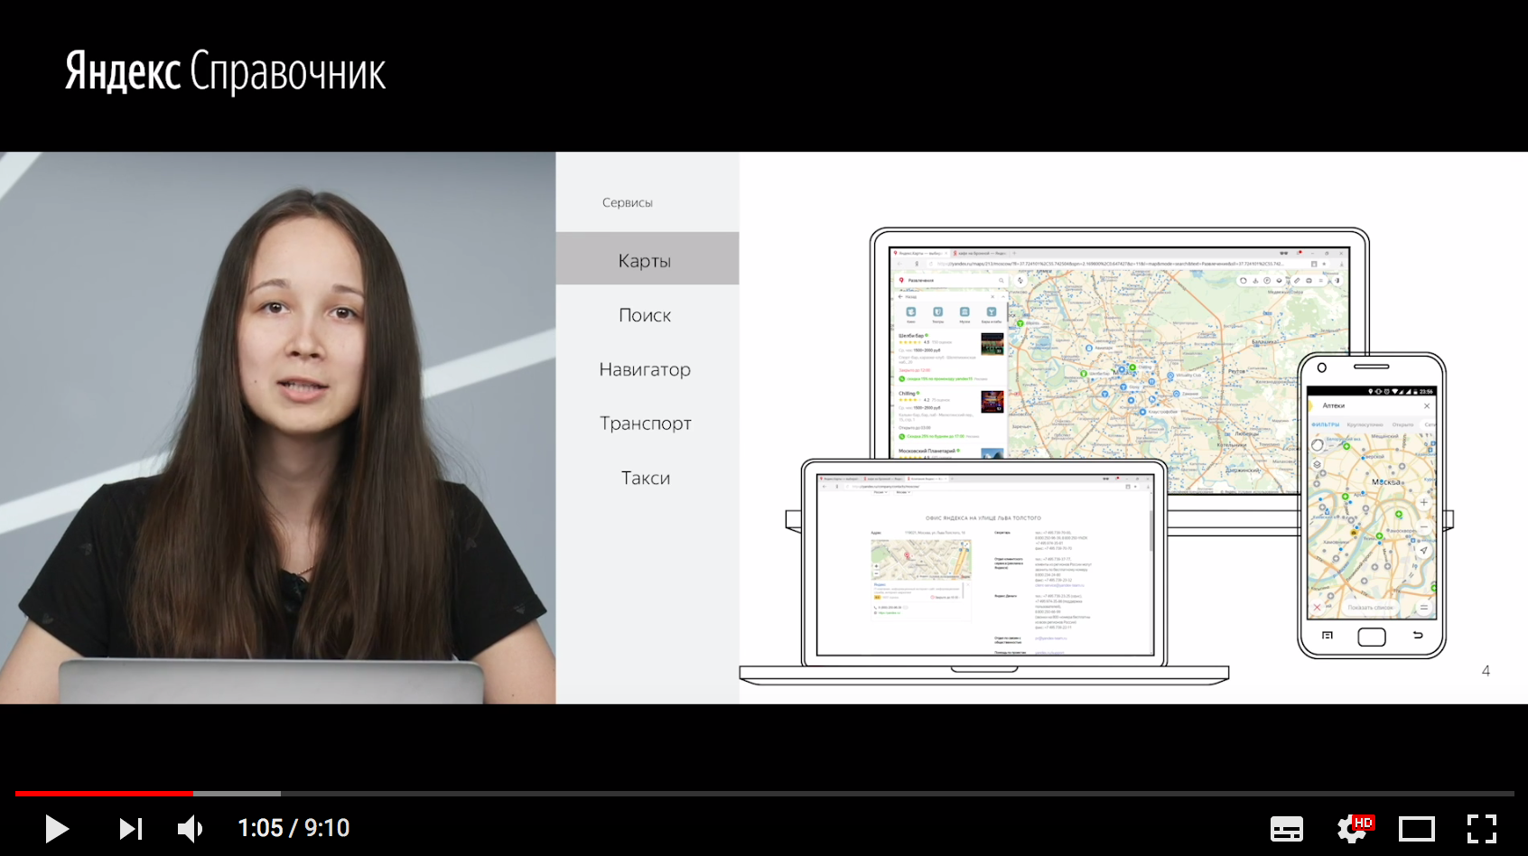Toggle subtitles on the player

click(1286, 828)
